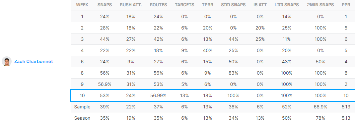Click the I5 ATT column header
The width and height of the screenshot is (355, 123).
tap(260, 5)
